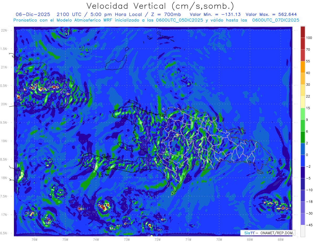Click the 76W longitude axis label
The image size is (315, 243).
(x=34, y=239)
